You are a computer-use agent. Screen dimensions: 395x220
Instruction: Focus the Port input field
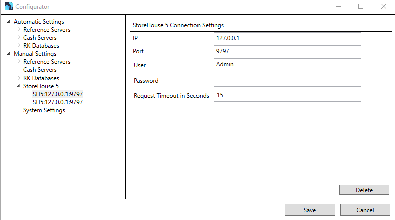tap(287, 51)
